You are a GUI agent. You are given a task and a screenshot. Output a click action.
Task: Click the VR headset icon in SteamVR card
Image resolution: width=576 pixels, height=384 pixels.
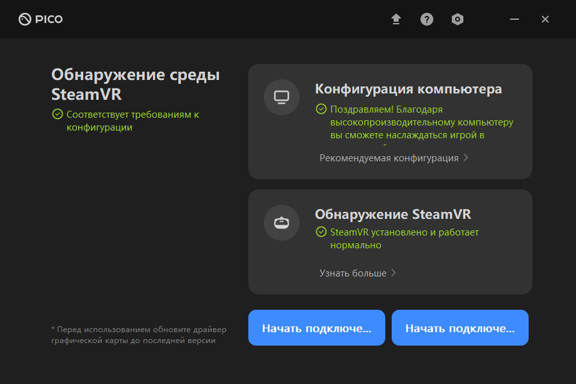282,223
